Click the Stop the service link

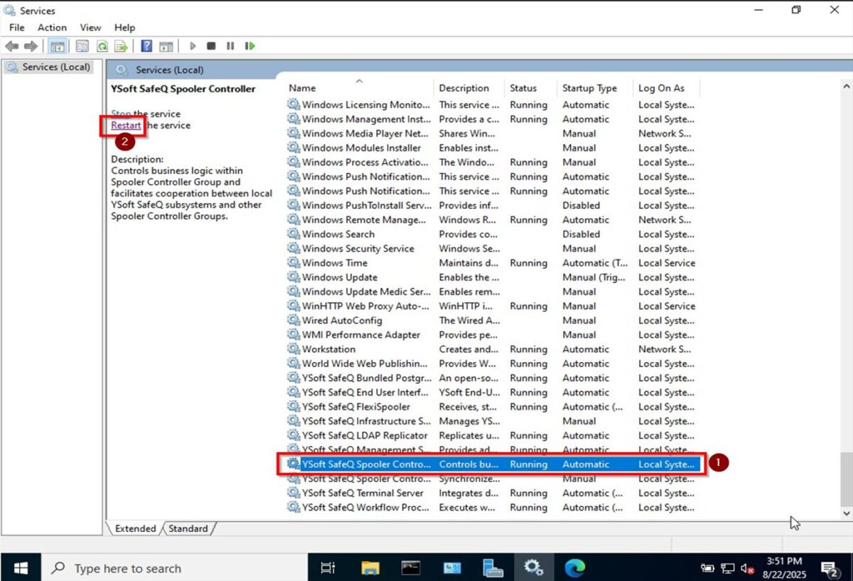tap(121, 114)
